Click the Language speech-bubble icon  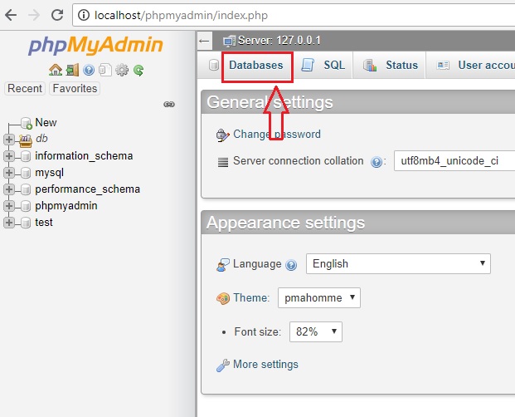[223, 265]
